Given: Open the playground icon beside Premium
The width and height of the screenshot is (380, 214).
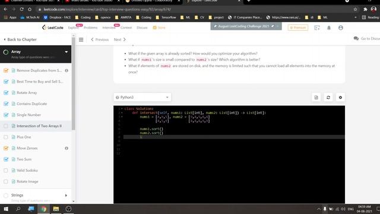Looking at the screenshot, I should pyautogui.click(x=316, y=28).
